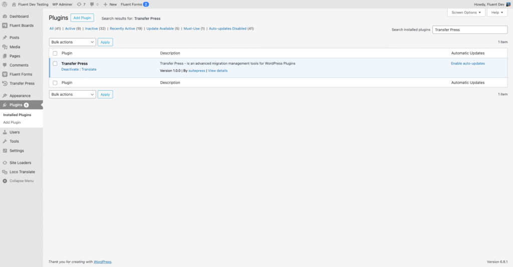
Task: Check the select-all checkbox in table footer
Action: click(x=55, y=83)
